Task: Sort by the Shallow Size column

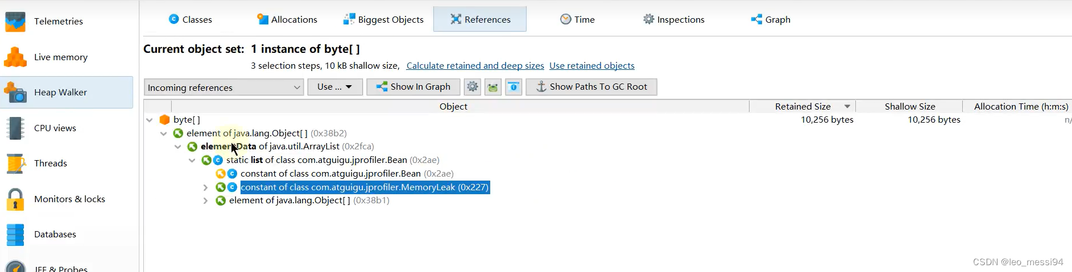Action: point(909,106)
